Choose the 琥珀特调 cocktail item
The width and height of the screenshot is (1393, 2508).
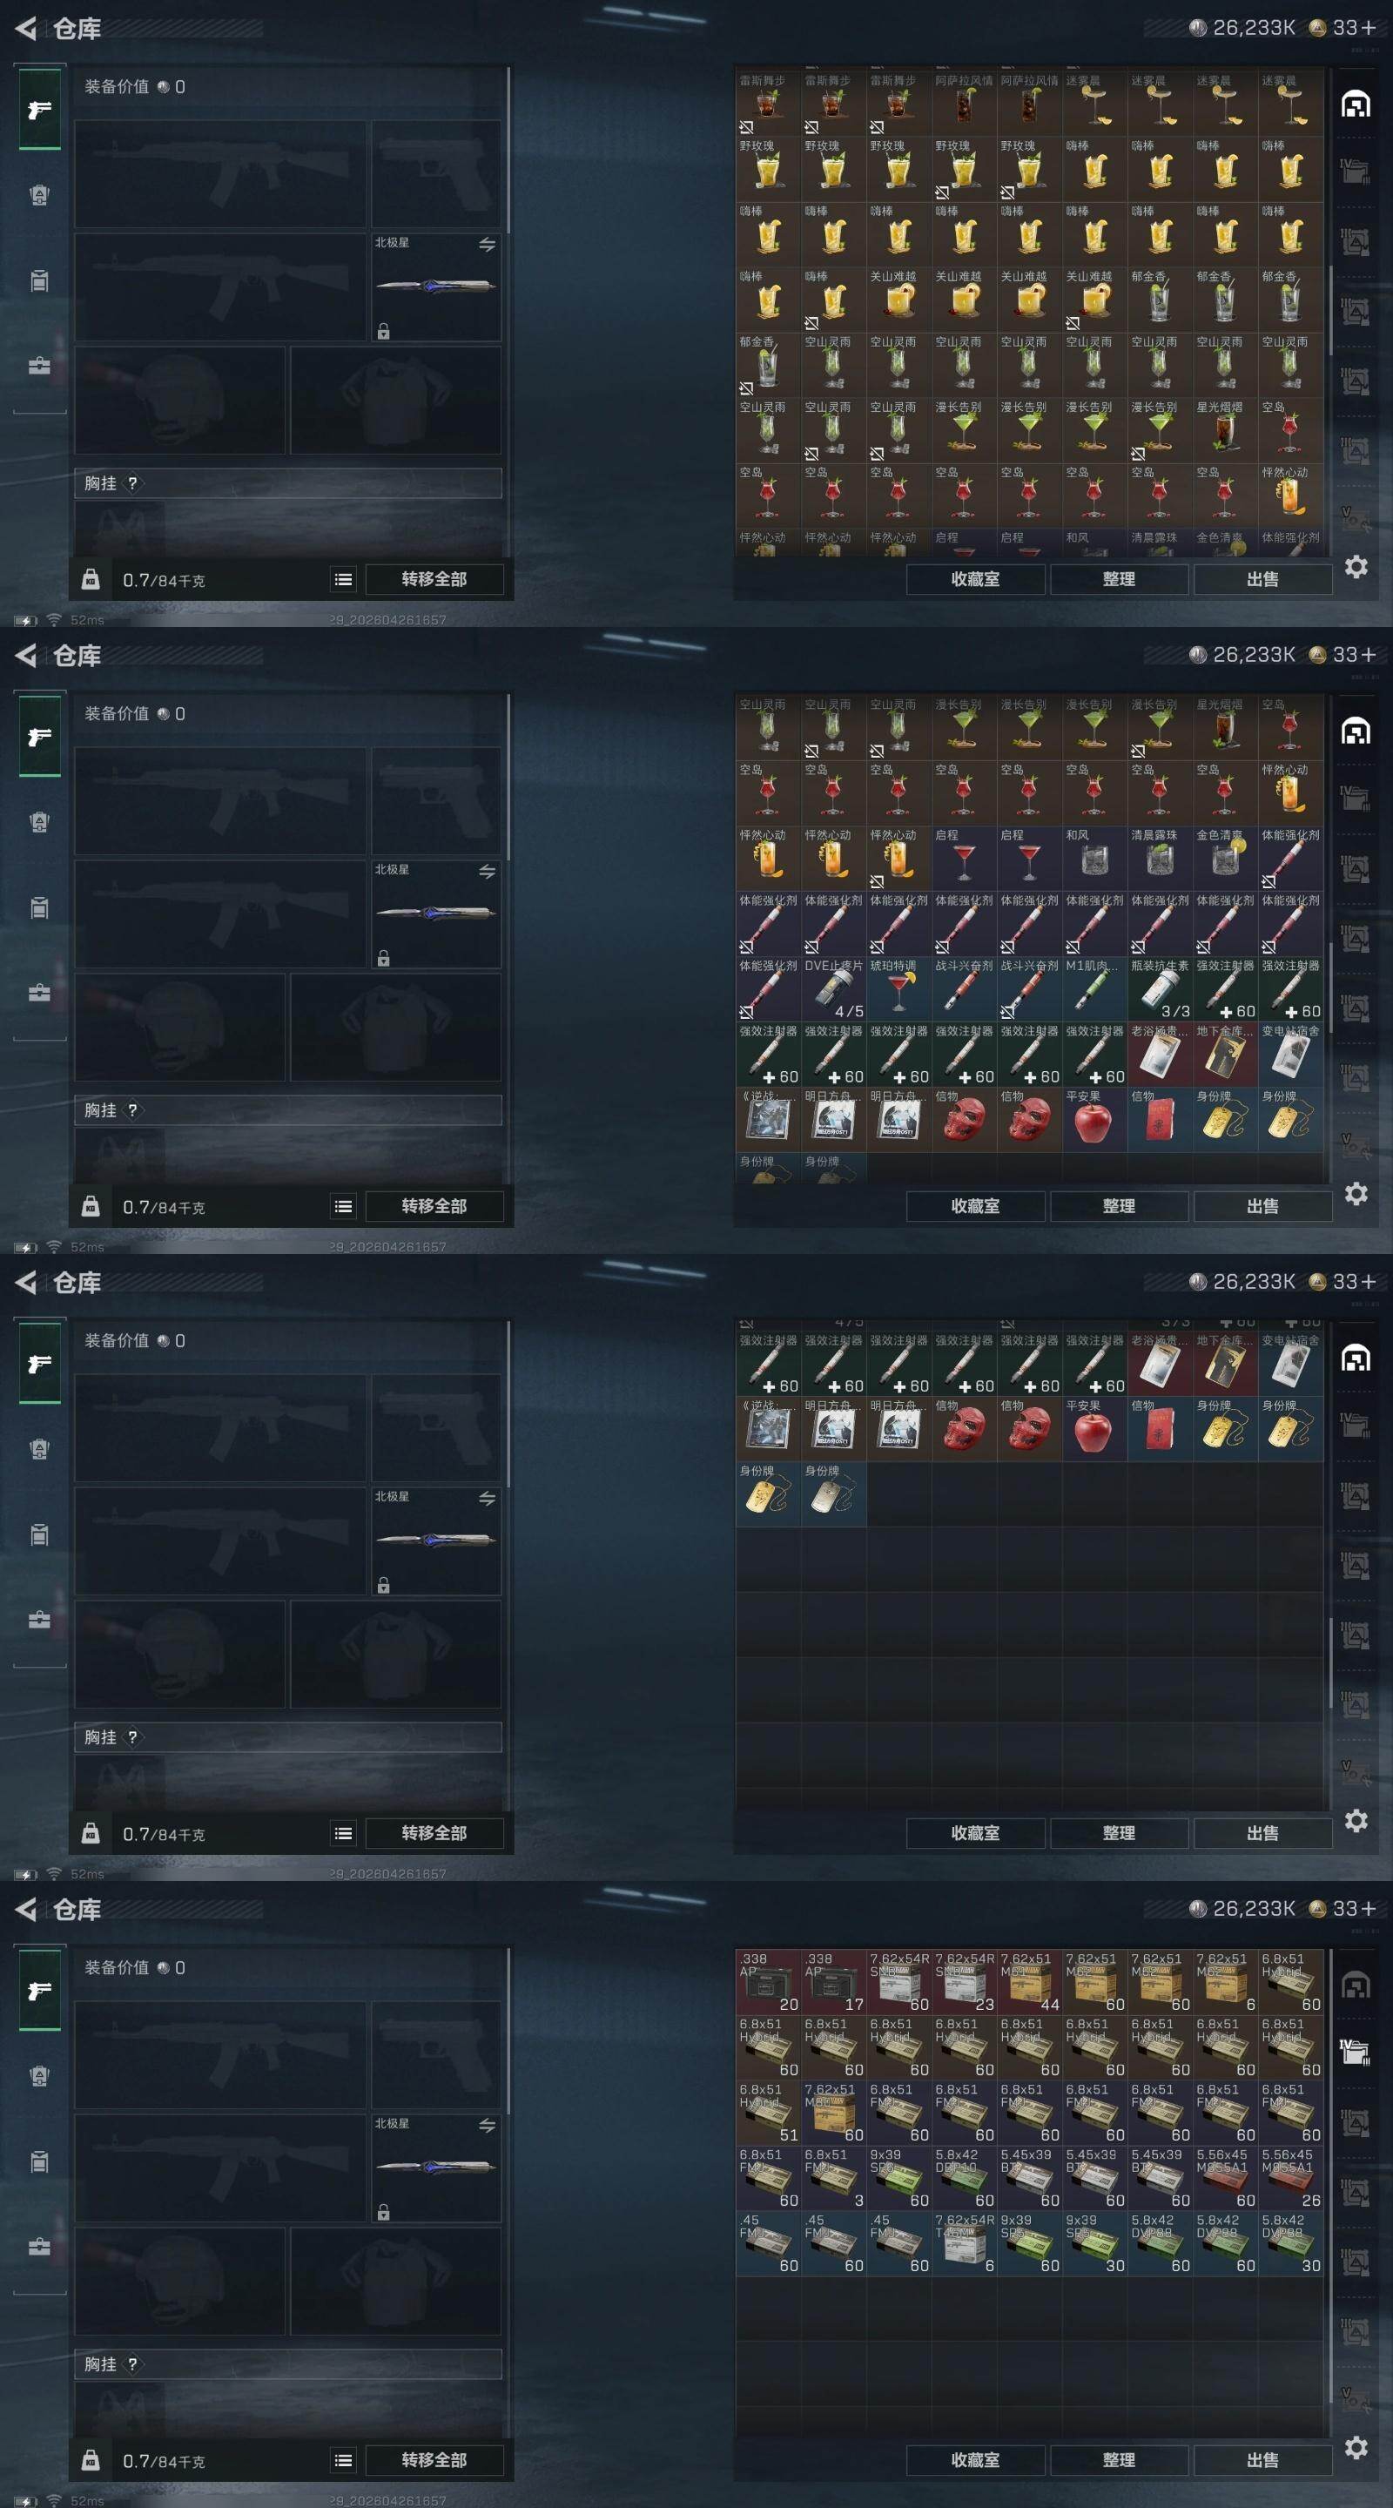(898, 989)
